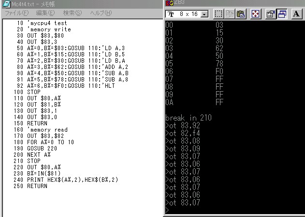Open the 検索(S) menu in Notepad
The height and width of the screenshot is (217, 305).
(x=73, y=13)
